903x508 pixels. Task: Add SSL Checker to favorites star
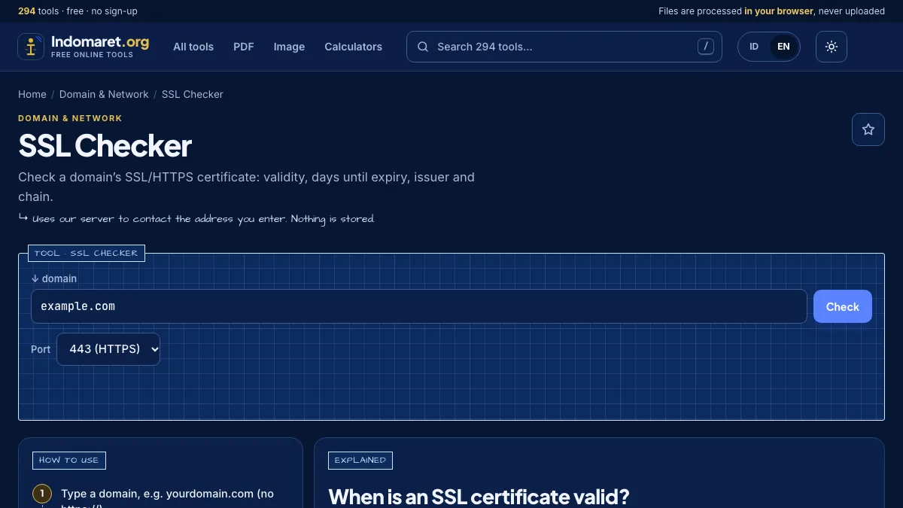[x=868, y=129]
